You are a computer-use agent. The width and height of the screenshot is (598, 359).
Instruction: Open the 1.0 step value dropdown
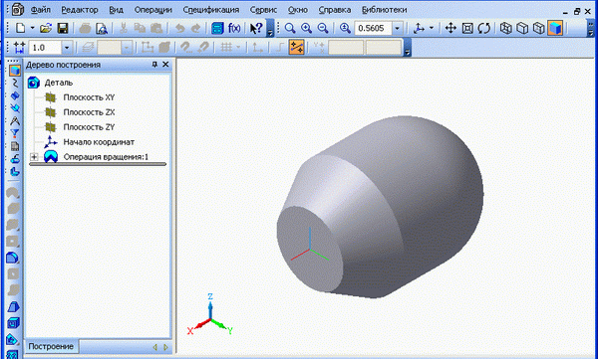point(67,48)
